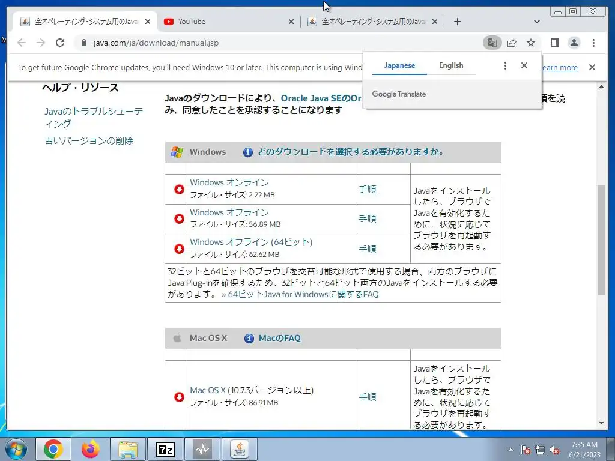The image size is (615, 461).
Task: Click Windows オフライン (64ビット) download link
Action: click(x=251, y=242)
